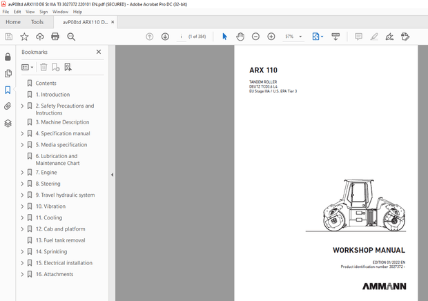Image resolution: width=428 pixels, height=301 pixels.
Task: Click the page number input field
Action: point(182,37)
